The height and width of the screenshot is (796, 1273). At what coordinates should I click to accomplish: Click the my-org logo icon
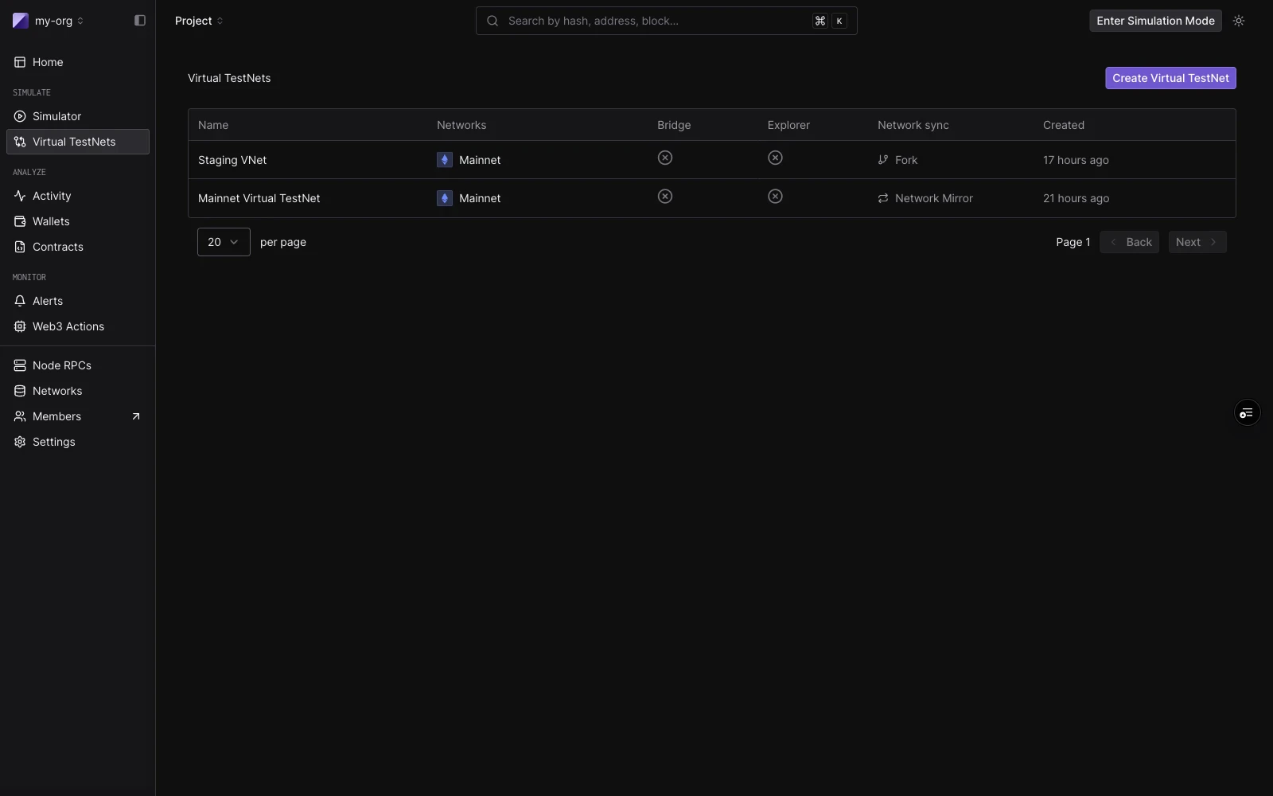coord(21,21)
